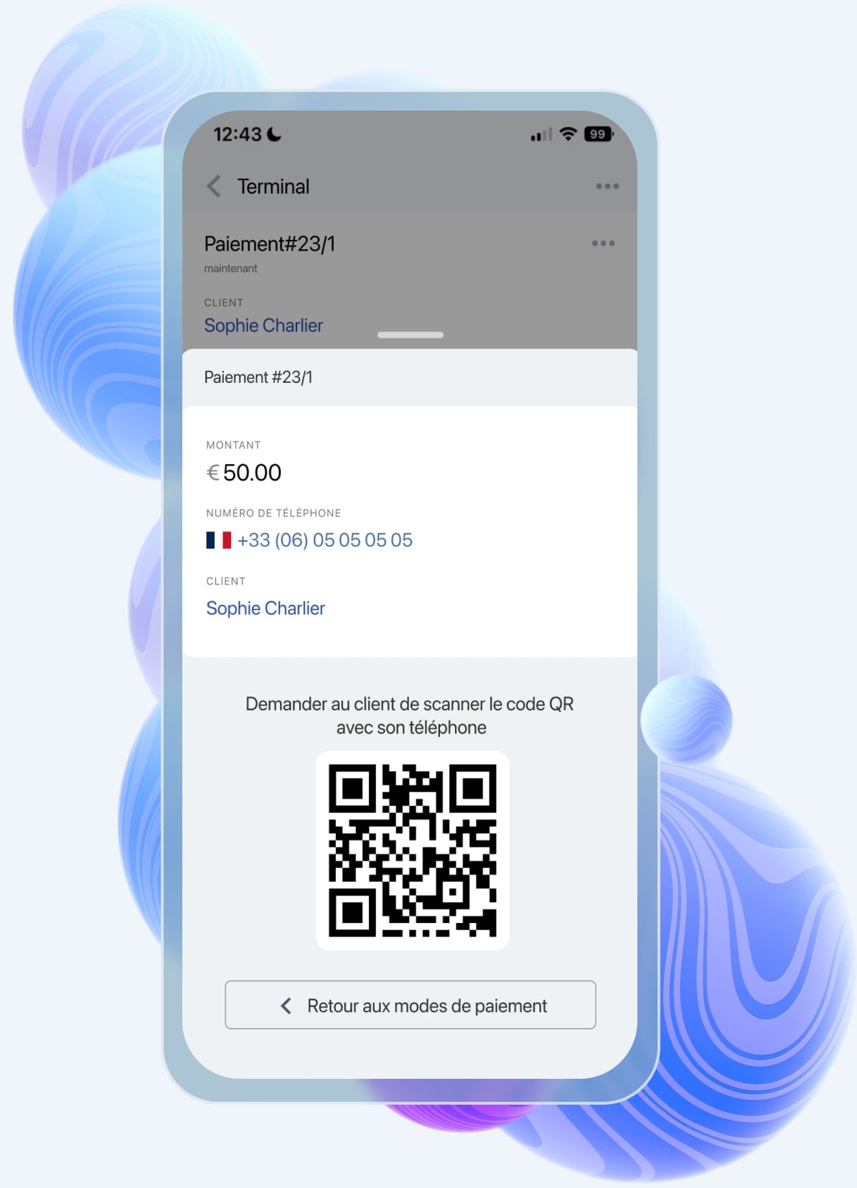
Task: Open Sophie Charlier link in the dimmed header
Action: pos(263,325)
